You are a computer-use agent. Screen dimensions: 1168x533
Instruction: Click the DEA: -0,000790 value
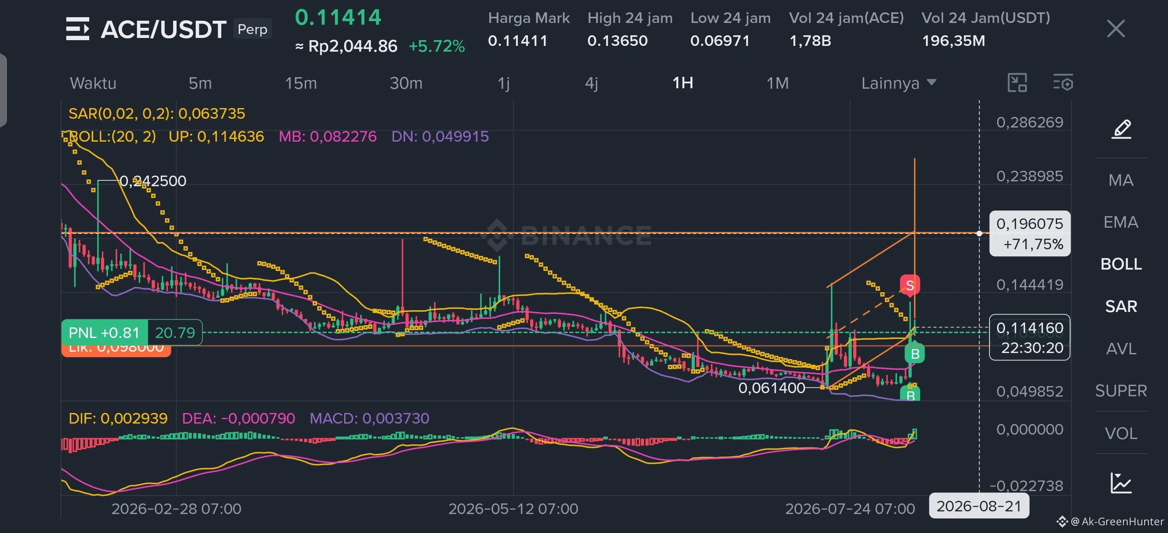pyautogui.click(x=238, y=418)
